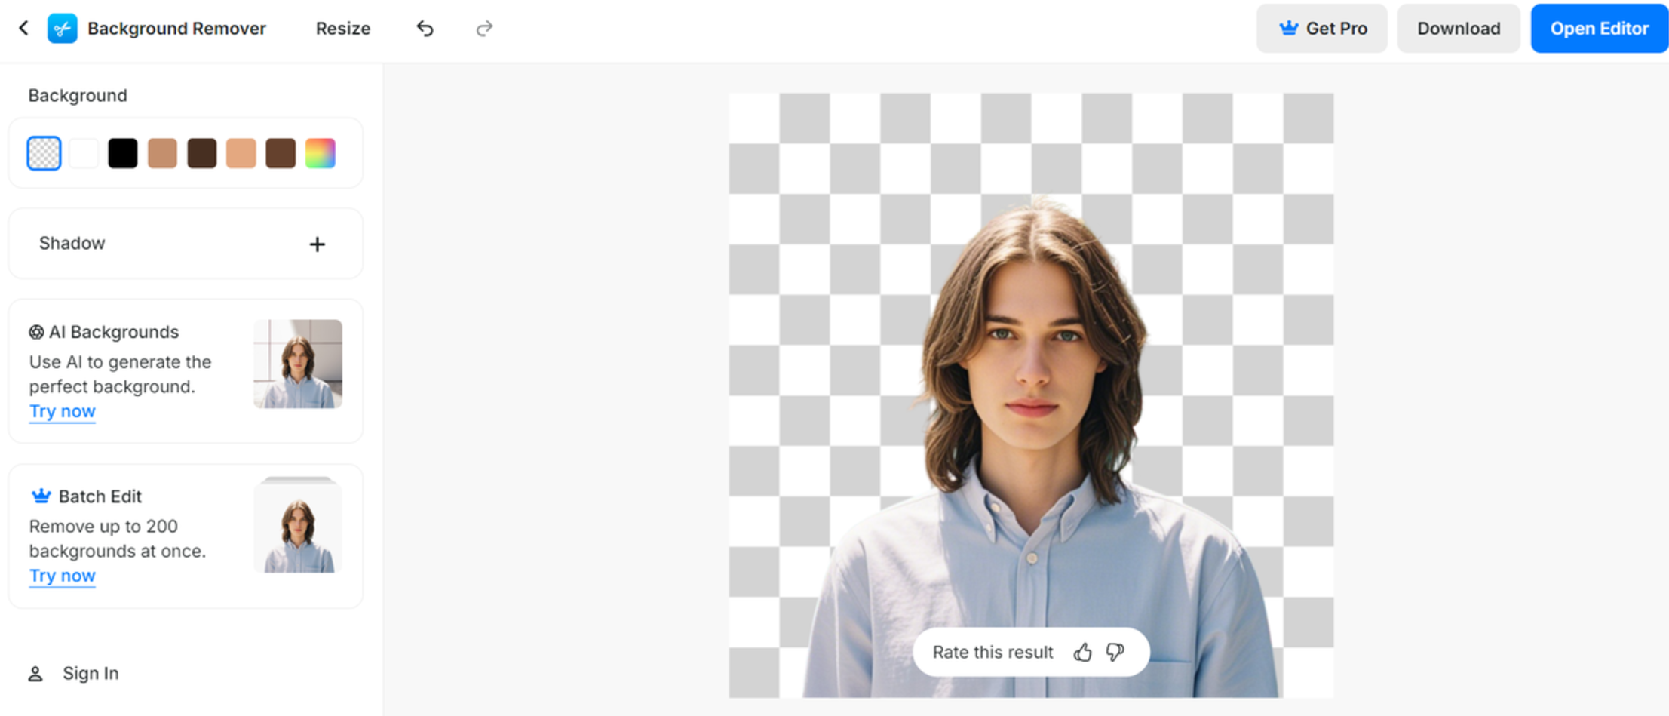Select the transparent background option
The image size is (1669, 716).
(x=43, y=152)
